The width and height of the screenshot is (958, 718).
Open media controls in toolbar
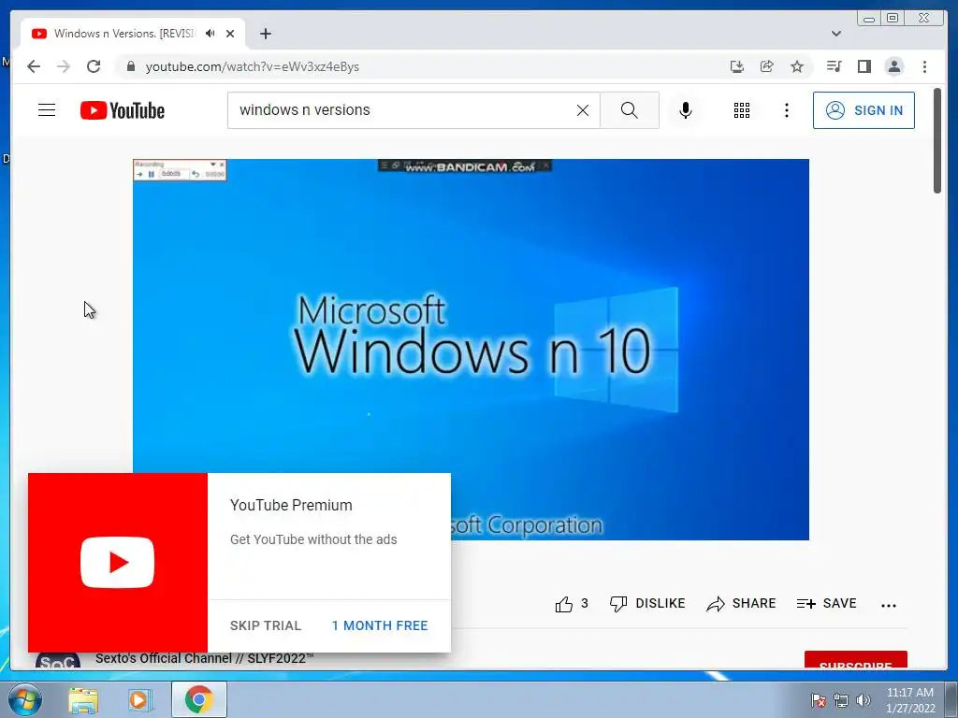tap(834, 66)
